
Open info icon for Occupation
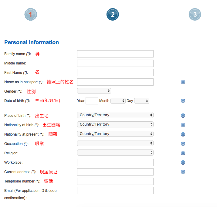(183, 144)
